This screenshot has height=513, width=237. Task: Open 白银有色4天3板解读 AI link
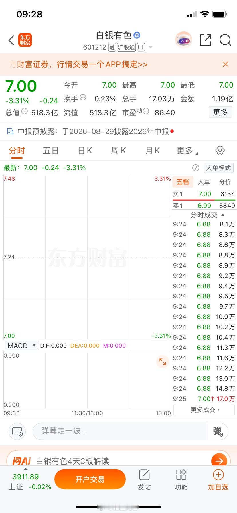73,461
